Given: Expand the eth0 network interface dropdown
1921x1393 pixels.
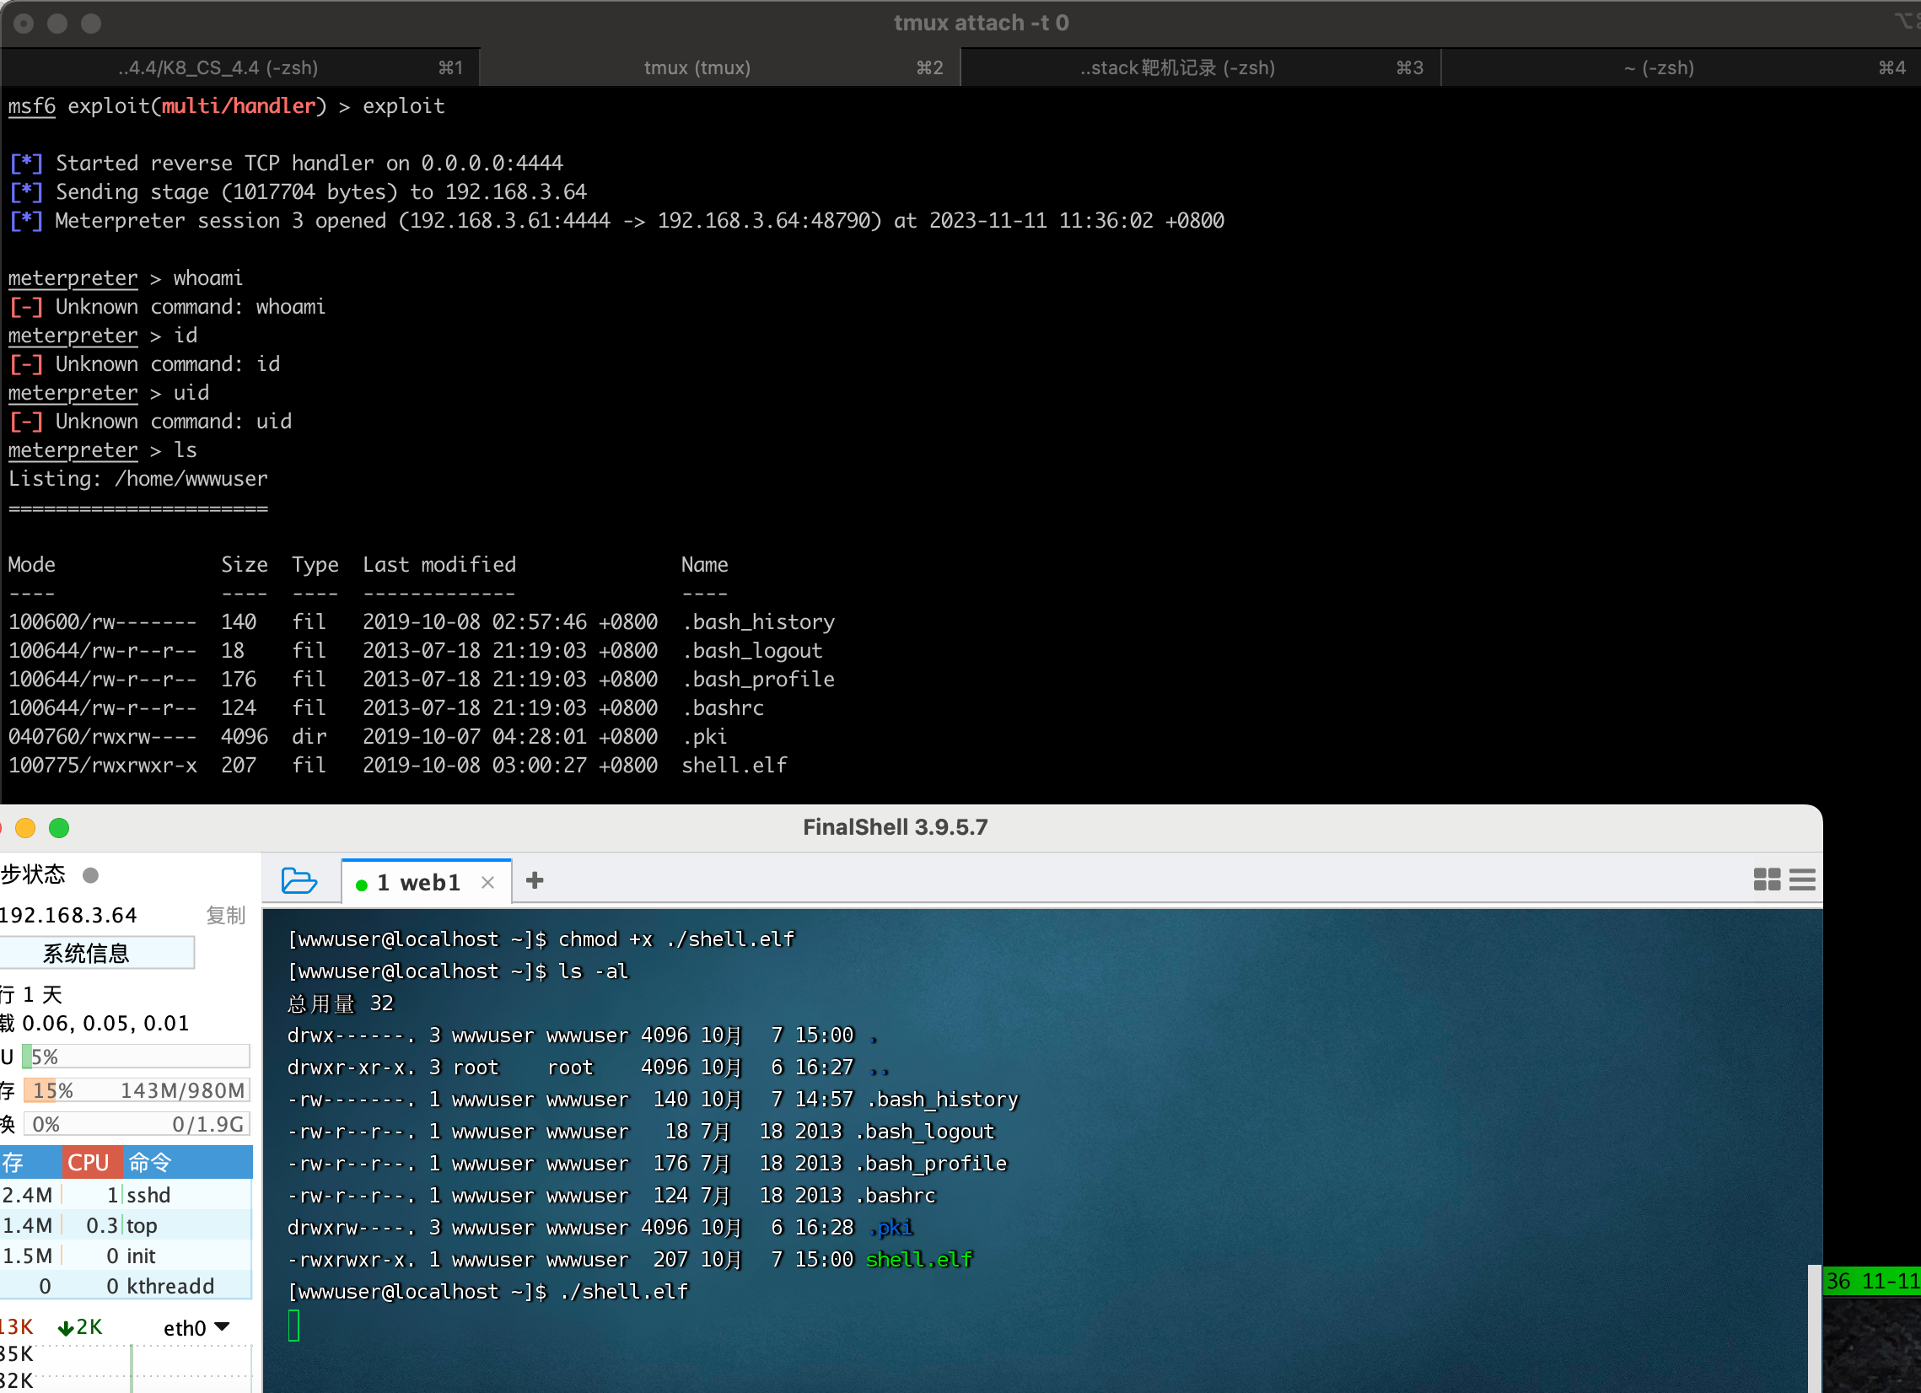Looking at the screenshot, I should point(196,1327).
